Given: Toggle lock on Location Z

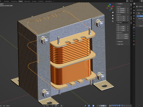Looking at the screenshot, I should click(128, 12).
